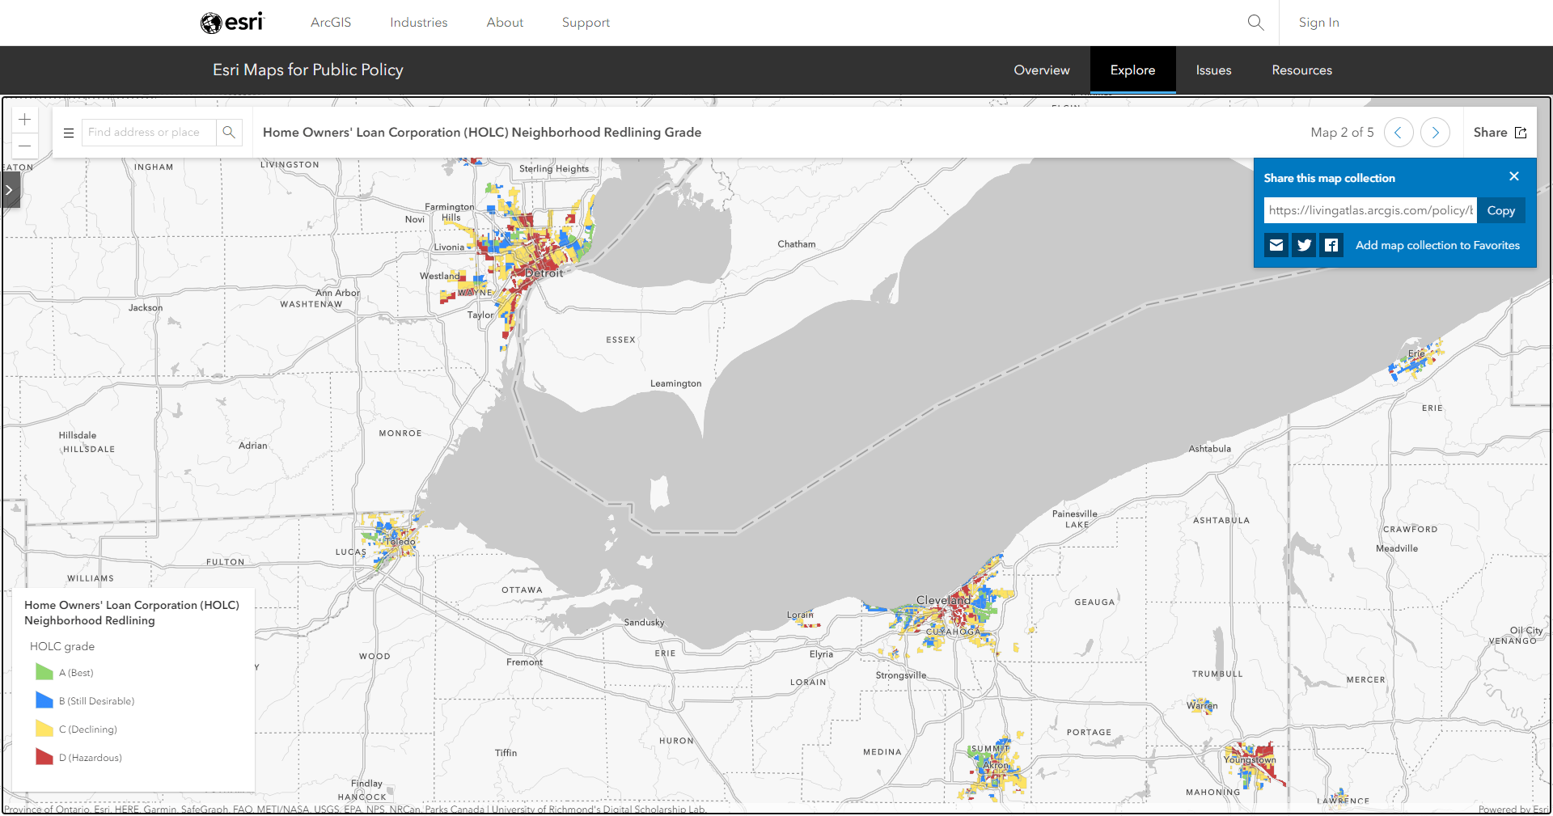The width and height of the screenshot is (1553, 816).
Task: Open the About menu
Action: (505, 23)
